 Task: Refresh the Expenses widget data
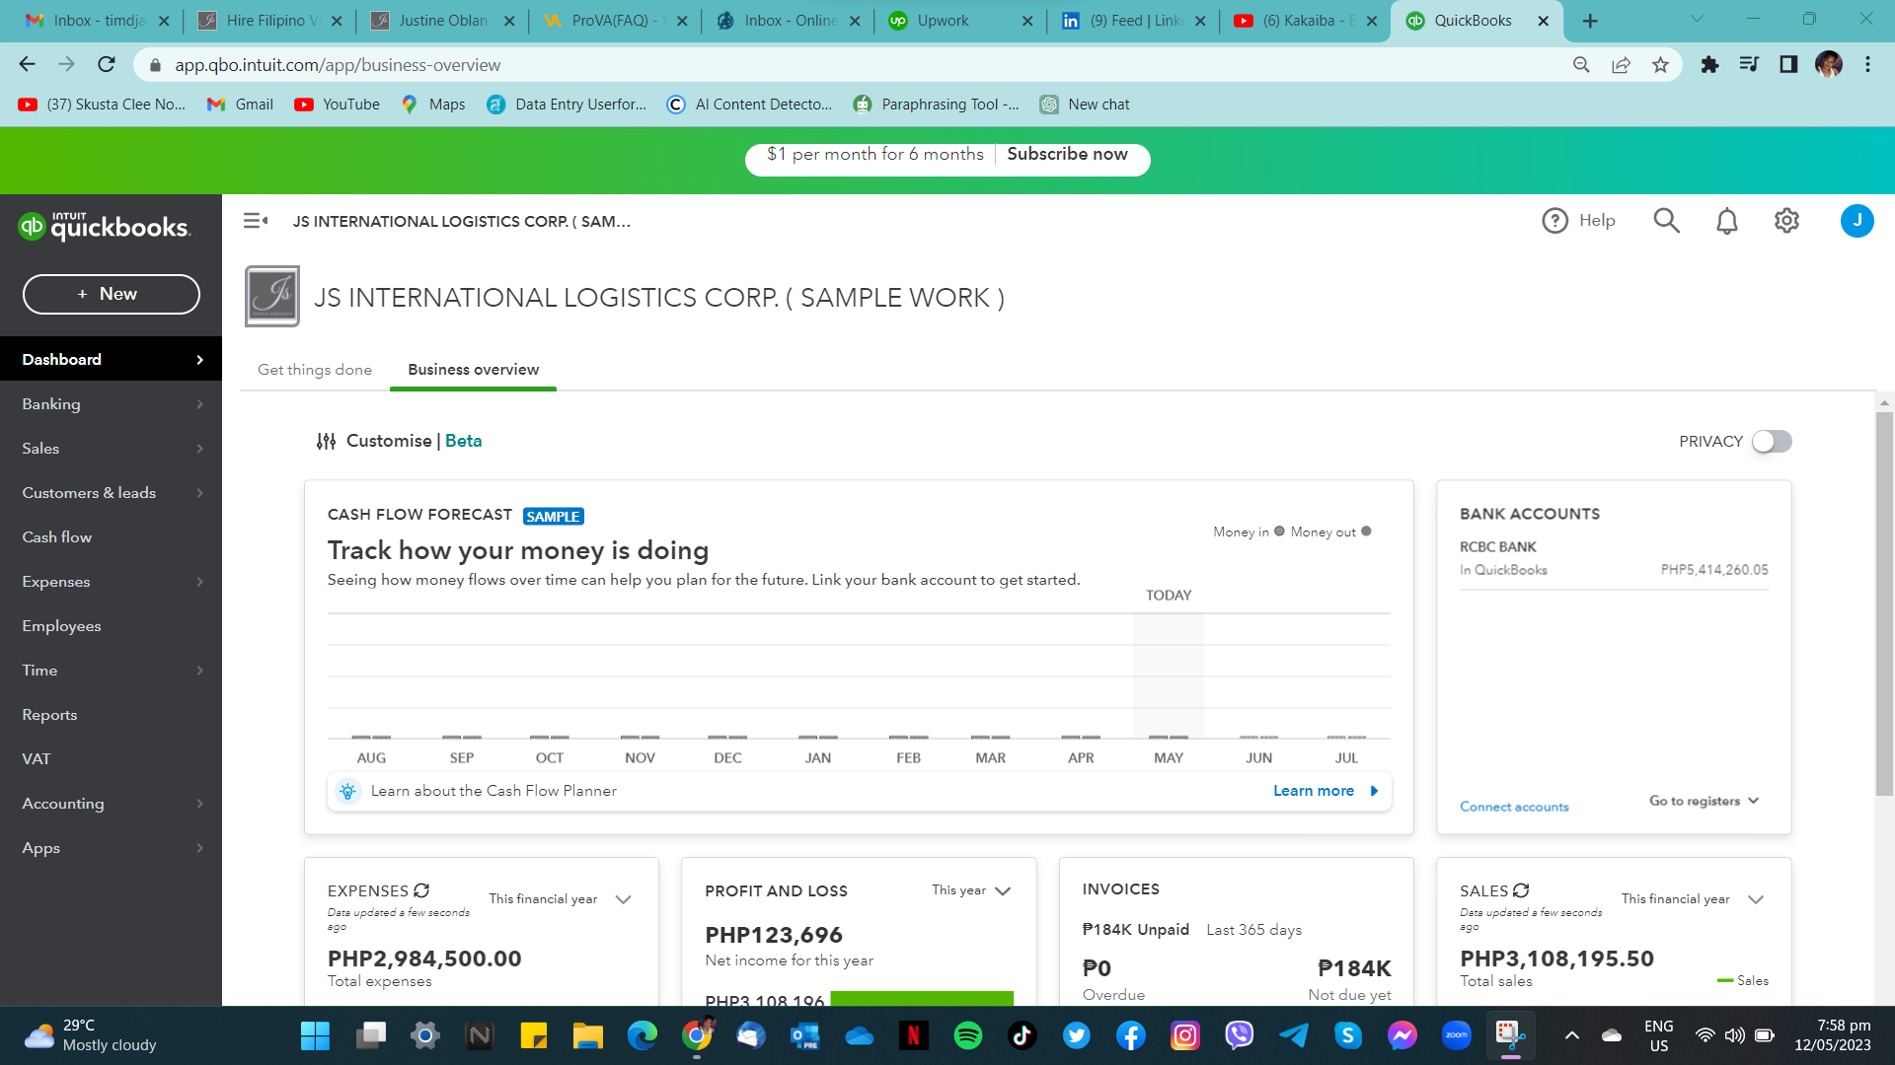click(x=421, y=890)
